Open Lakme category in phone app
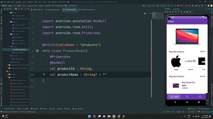213x119 pixels. click(x=190, y=63)
